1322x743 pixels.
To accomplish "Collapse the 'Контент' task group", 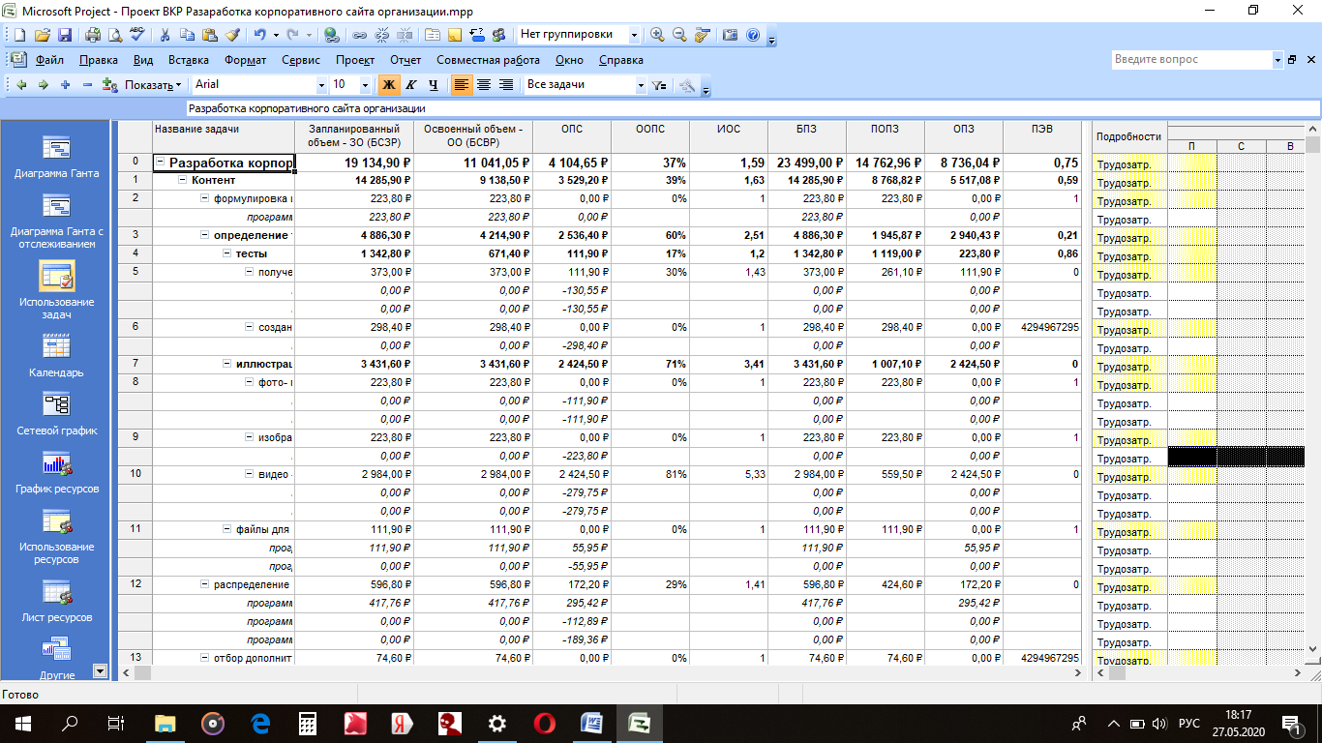I will pos(183,181).
